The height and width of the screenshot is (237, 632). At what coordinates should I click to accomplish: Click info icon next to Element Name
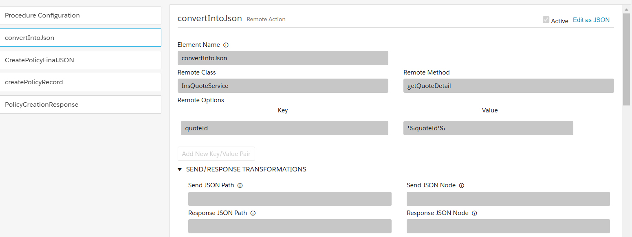click(x=226, y=45)
